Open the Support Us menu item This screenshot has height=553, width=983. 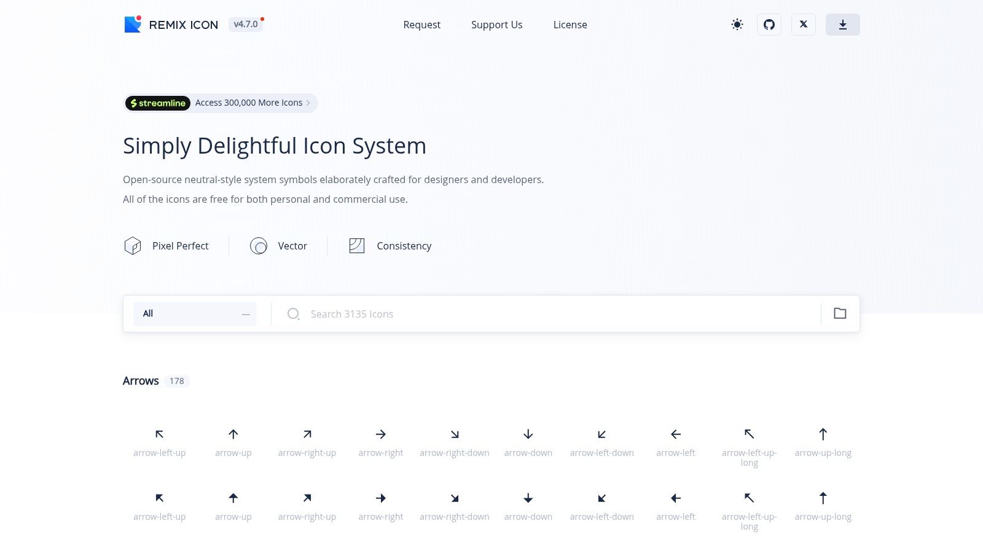496,25
